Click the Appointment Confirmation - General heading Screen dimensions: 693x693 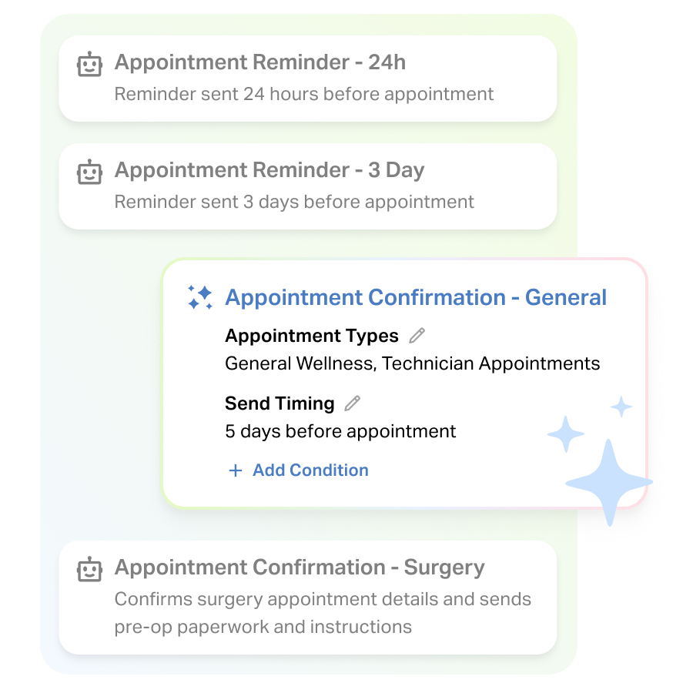416,297
